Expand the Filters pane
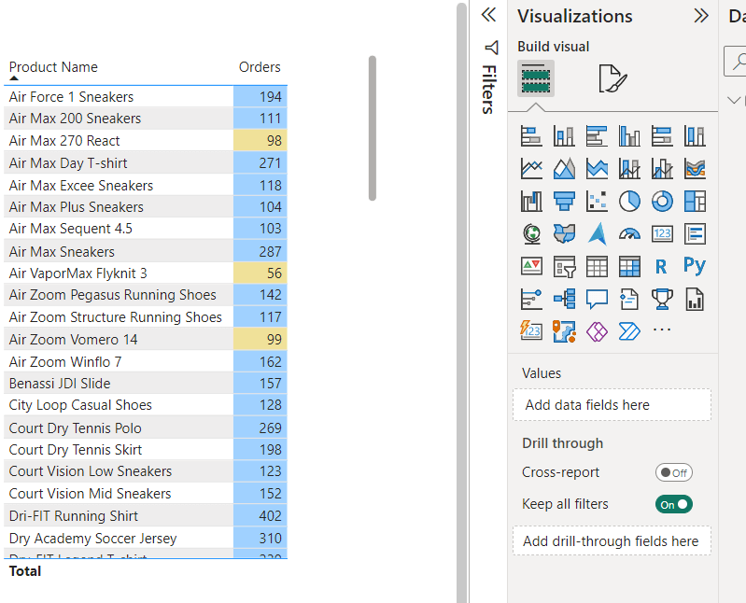Viewport: 746px width, 603px height. click(x=488, y=15)
